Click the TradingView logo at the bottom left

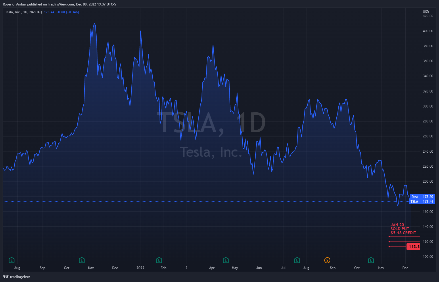coord(16,277)
